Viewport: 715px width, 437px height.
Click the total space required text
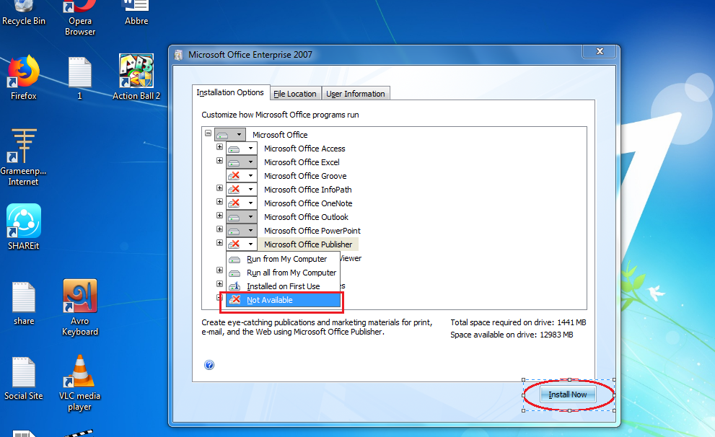coord(518,322)
